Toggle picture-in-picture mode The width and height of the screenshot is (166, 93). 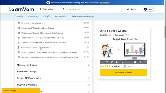click(x=140, y=62)
